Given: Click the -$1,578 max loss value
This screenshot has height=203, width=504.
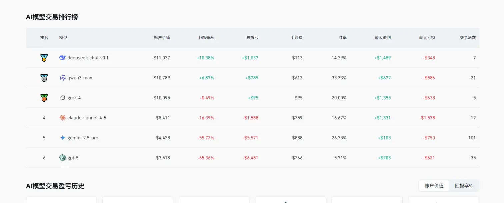Looking at the screenshot, I should point(427,118).
